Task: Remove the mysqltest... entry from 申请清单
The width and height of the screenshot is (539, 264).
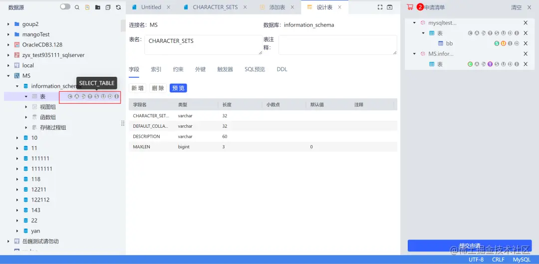Action: click(x=525, y=23)
